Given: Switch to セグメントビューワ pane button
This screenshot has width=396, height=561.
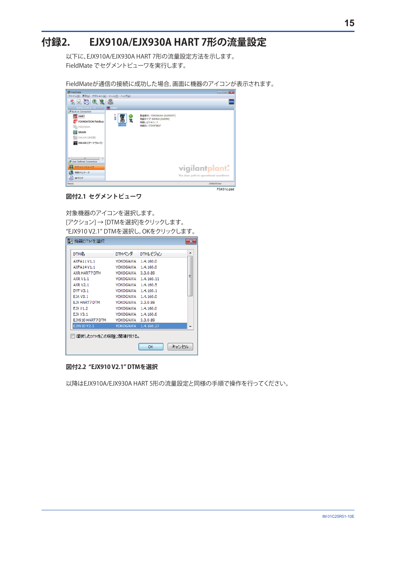Looking at the screenshot, I should click(x=86, y=167).
